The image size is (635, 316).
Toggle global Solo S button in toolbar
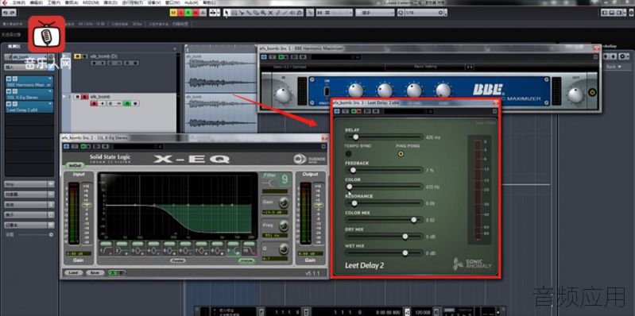pyautogui.click(x=180, y=13)
